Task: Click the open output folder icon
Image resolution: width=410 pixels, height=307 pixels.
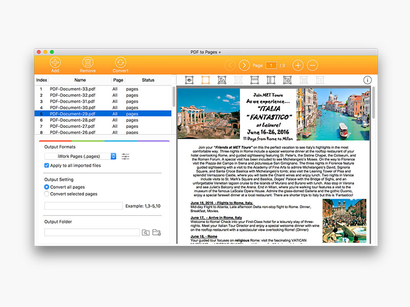Action: pos(157,232)
